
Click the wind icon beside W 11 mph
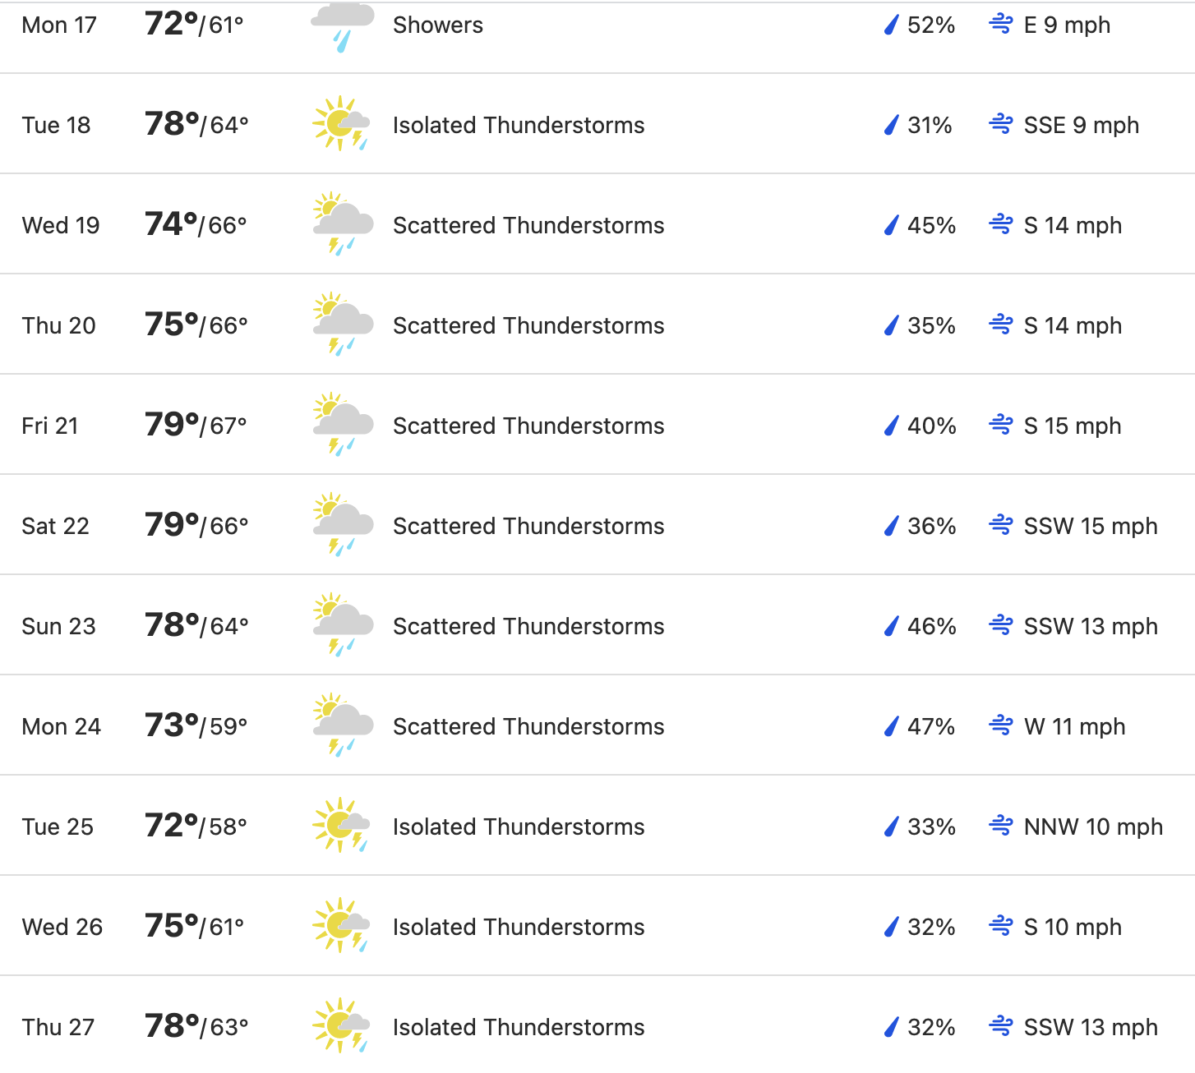[1001, 725]
